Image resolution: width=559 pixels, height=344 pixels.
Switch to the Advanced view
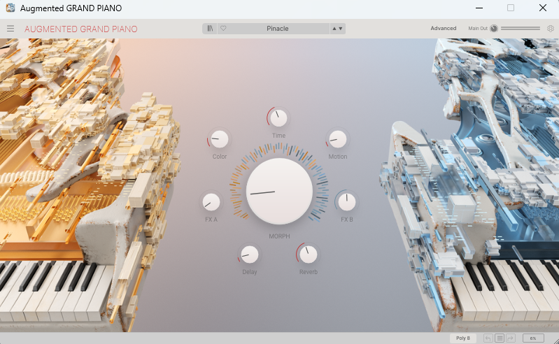pyautogui.click(x=443, y=29)
